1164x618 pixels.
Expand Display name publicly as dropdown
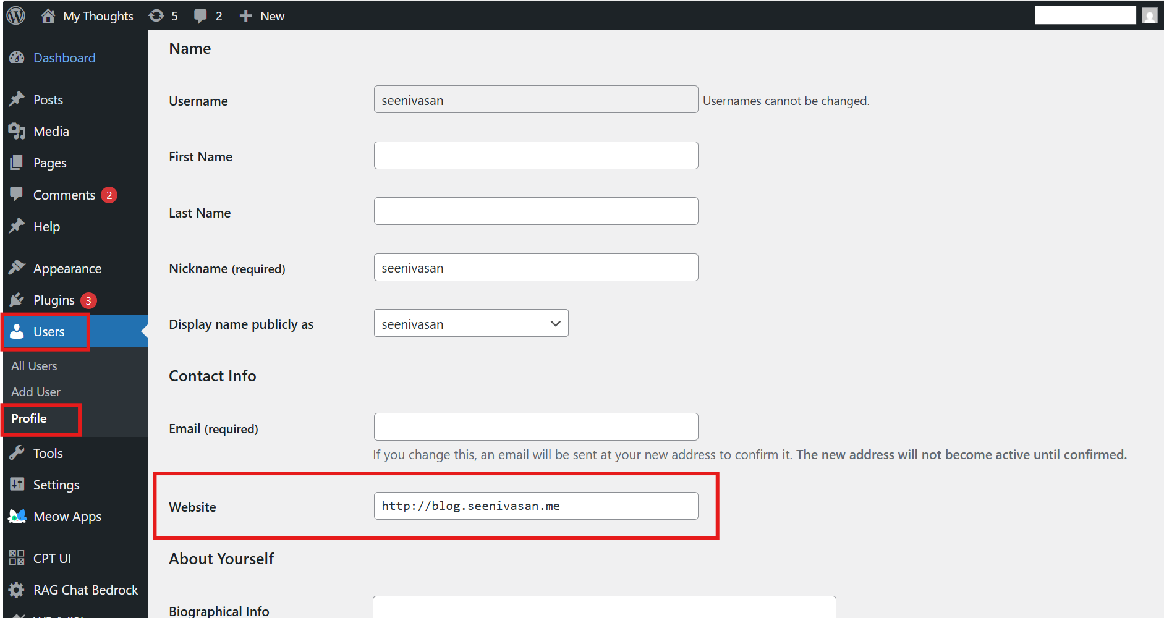pos(470,323)
